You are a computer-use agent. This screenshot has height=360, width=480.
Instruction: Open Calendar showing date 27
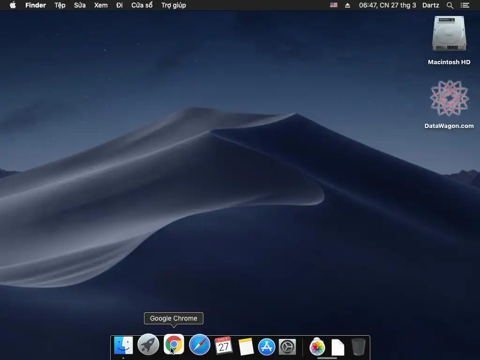(x=224, y=345)
